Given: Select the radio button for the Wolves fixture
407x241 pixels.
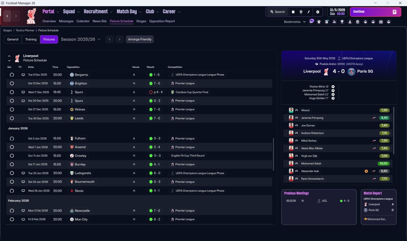Looking at the screenshot, I should (x=12, y=109).
